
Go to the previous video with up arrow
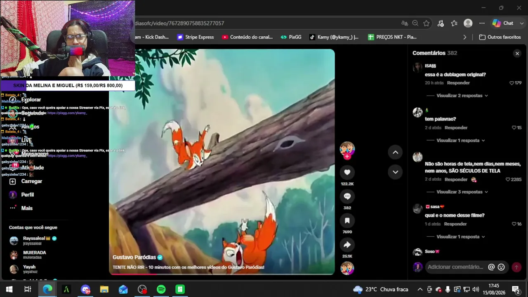[x=395, y=152]
